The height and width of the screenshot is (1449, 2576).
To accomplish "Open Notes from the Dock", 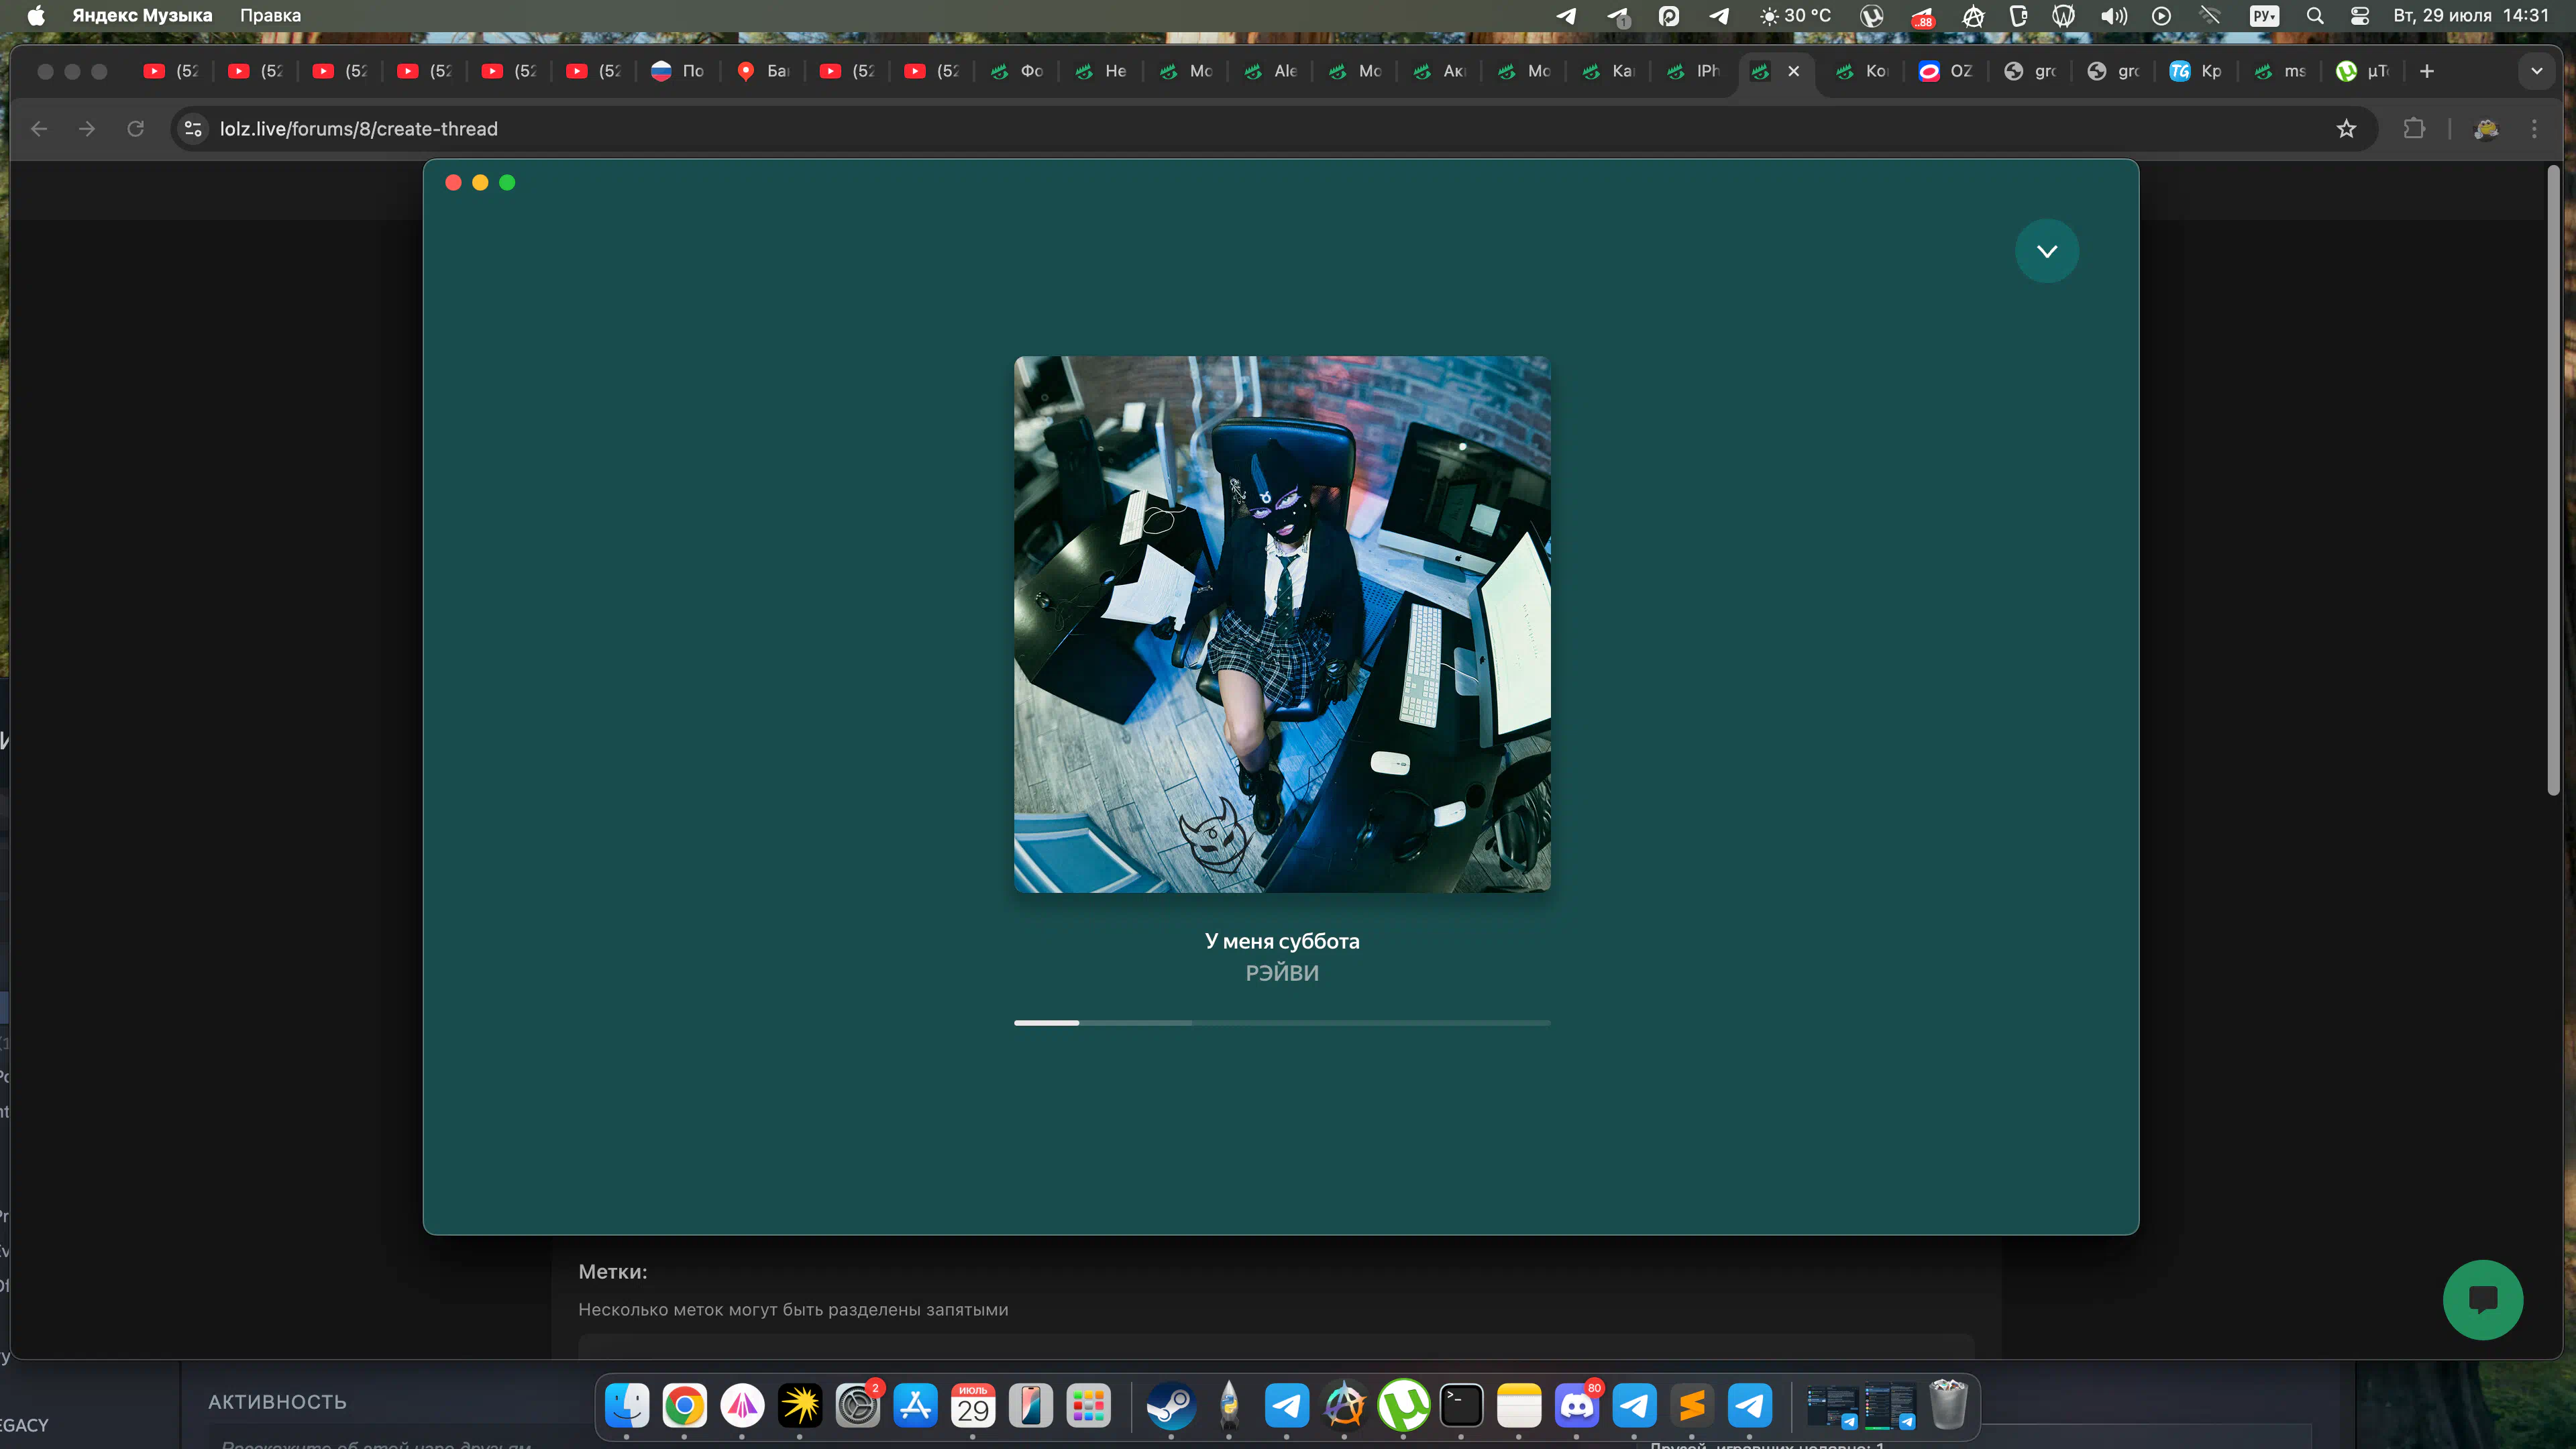I will coord(1519,1405).
